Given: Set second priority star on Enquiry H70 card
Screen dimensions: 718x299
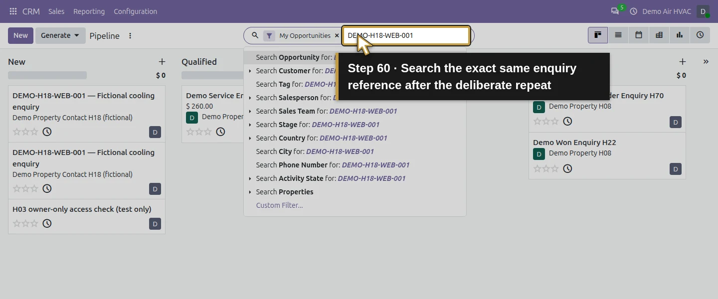Looking at the screenshot, I should [546, 121].
